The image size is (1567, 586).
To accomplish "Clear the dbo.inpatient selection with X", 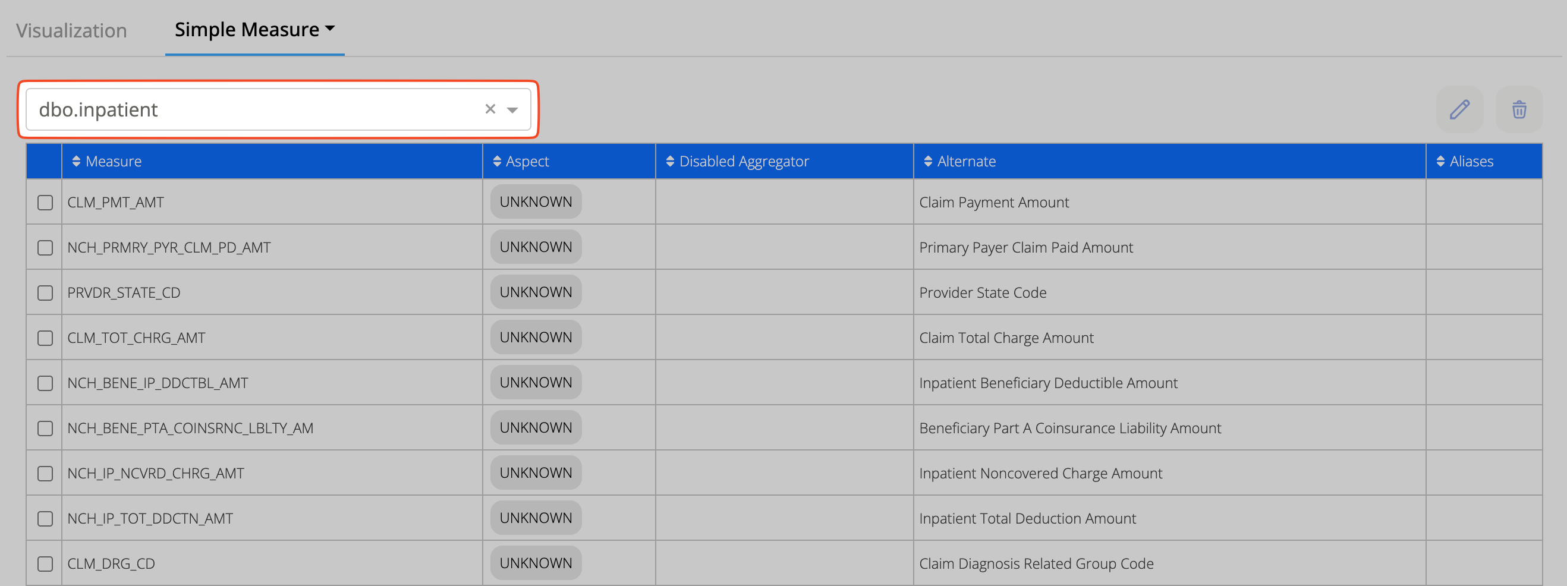I will (x=490, y=109).
